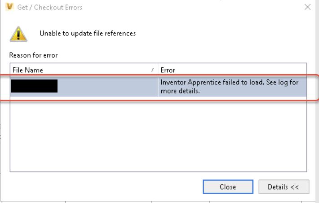Sort list by Error column header
Image resolution: width=319 pixels, height=203 pixels.
225,70
